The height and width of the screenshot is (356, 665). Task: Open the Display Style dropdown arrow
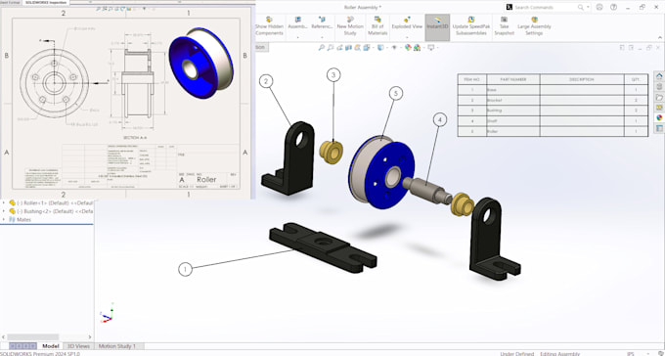386,48
